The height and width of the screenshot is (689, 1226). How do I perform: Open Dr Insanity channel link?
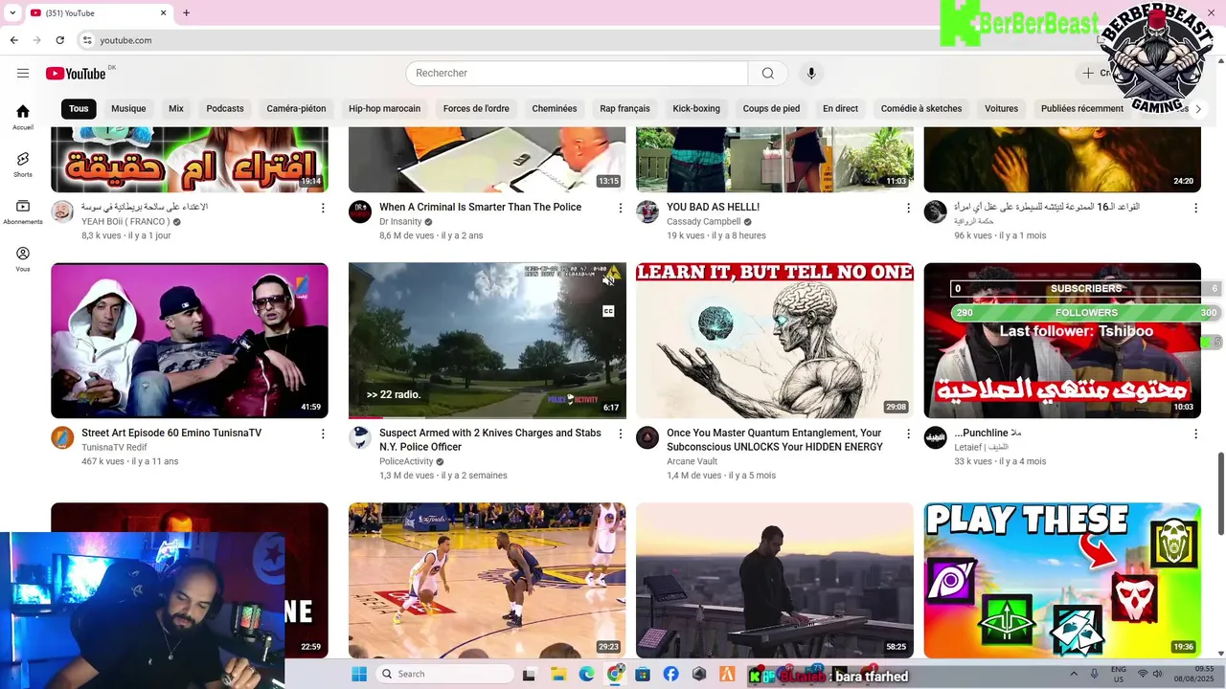coord(400,222)
